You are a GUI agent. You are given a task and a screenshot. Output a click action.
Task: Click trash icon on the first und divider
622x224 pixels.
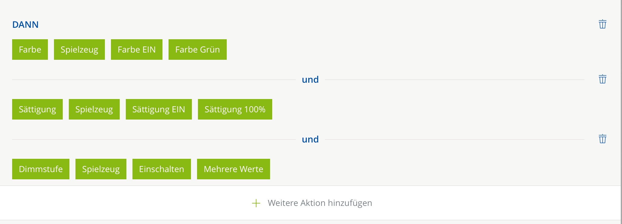click(x=602, y=79)
